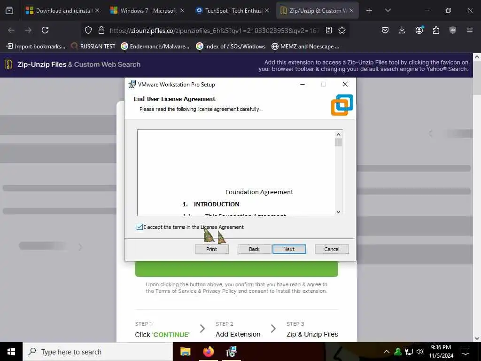This screenshot has width=481, height=361.
Task: Open a new browser tab with plus
Action: tap(369, 11)
